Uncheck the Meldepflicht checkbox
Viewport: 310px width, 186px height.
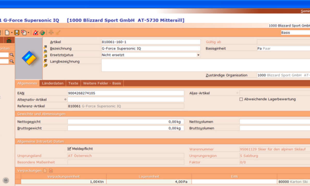click(69, 149)
